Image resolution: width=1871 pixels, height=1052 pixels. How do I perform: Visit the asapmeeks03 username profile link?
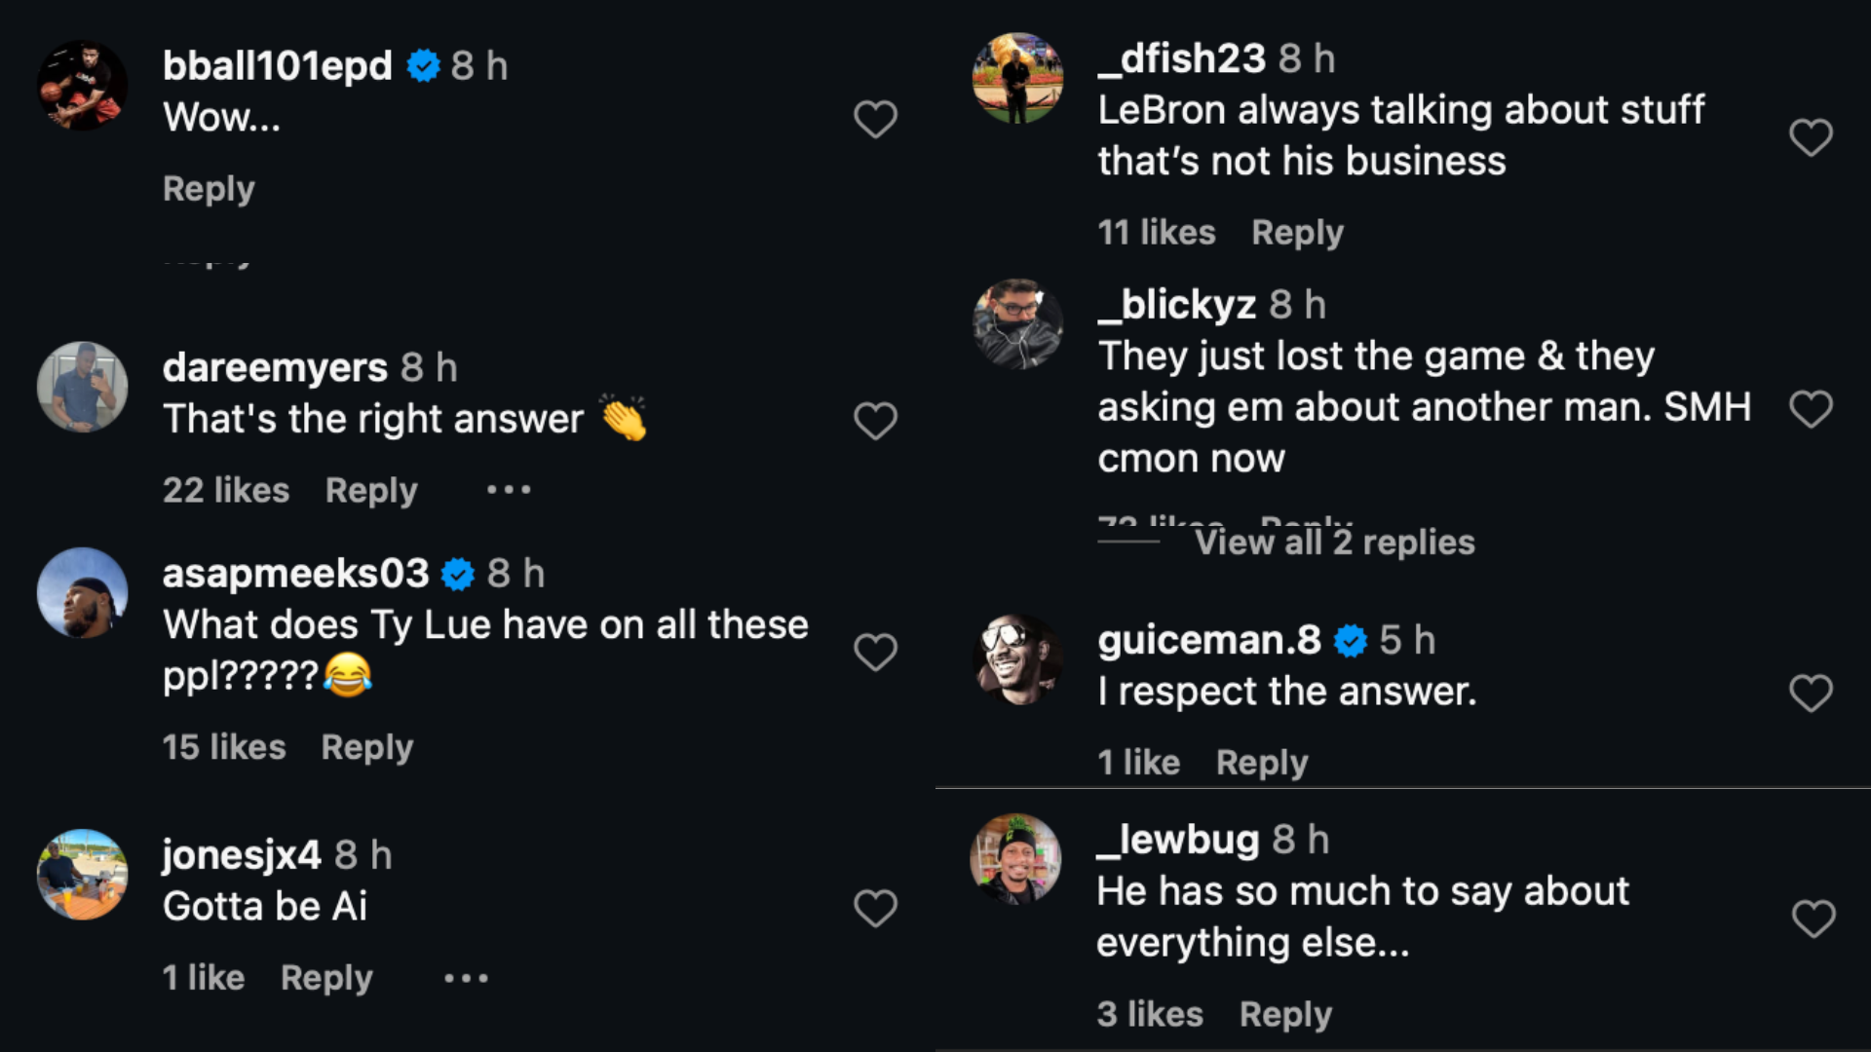(x=295, y=574)
